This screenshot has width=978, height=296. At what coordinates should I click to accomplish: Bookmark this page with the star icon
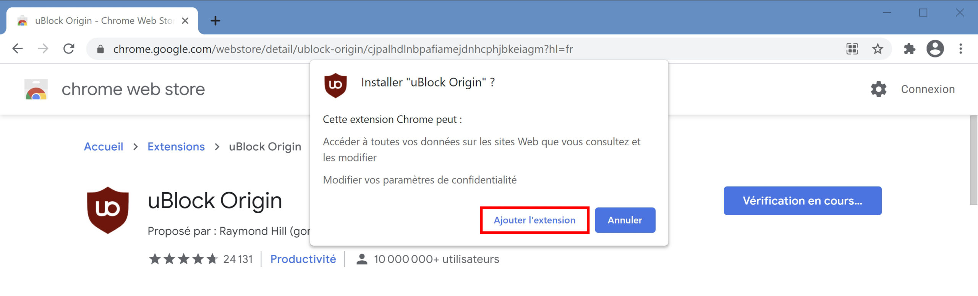click(878, 49)
